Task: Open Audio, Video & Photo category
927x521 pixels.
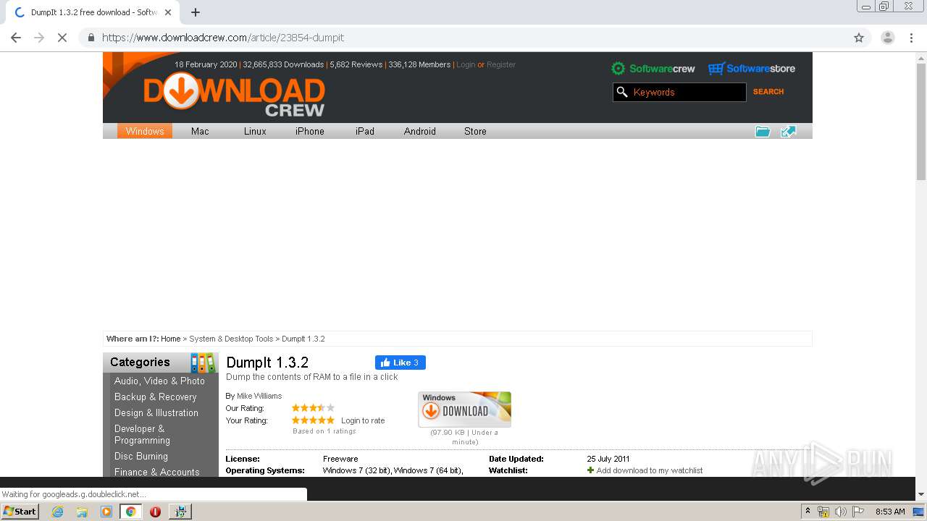Action: 159,381
